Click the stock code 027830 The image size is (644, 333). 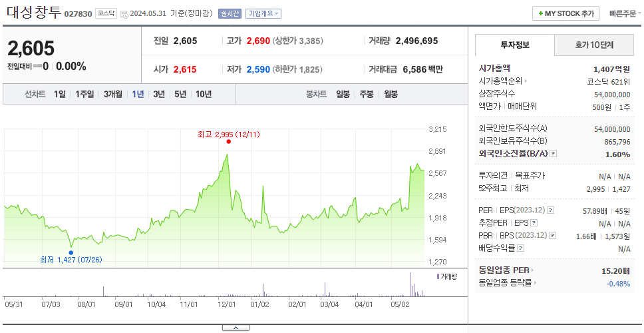point(79,15)
